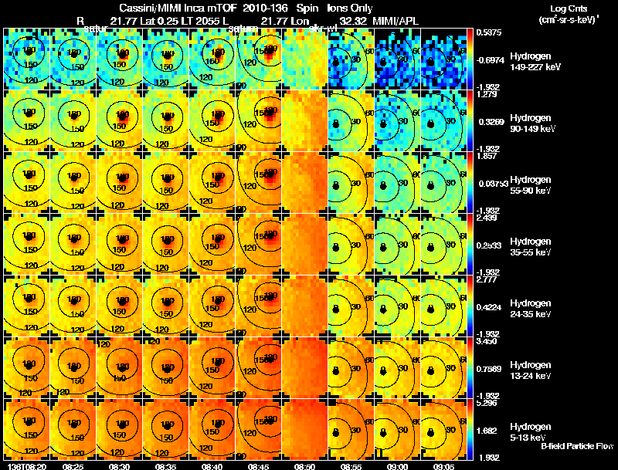Click the '1.682' color scale midpoint
The height and width of the screenshot is (470, 618).
point(487,431)
